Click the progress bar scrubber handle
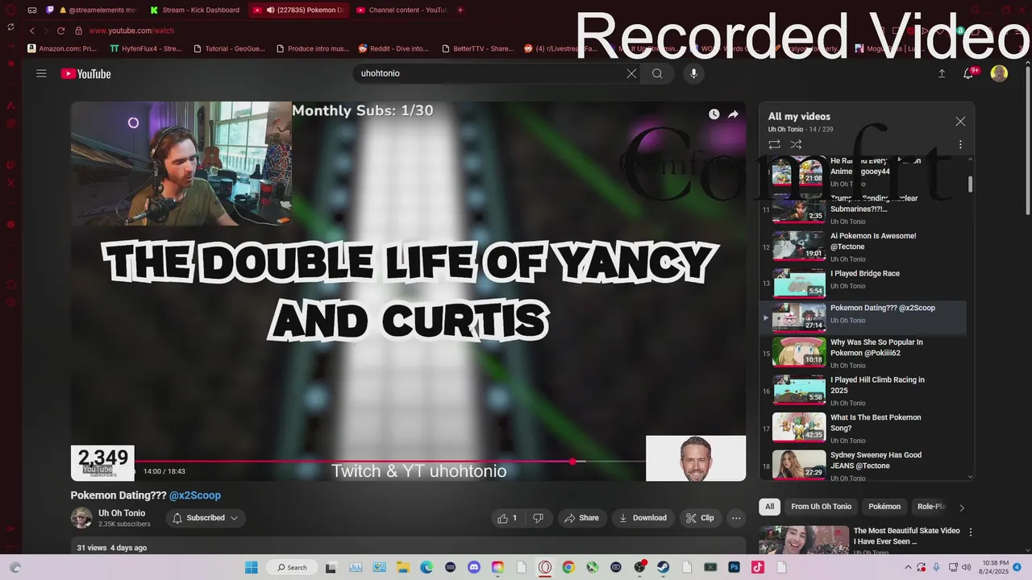The width and height of the screenshot is (1032, 580). coord(572,462)
